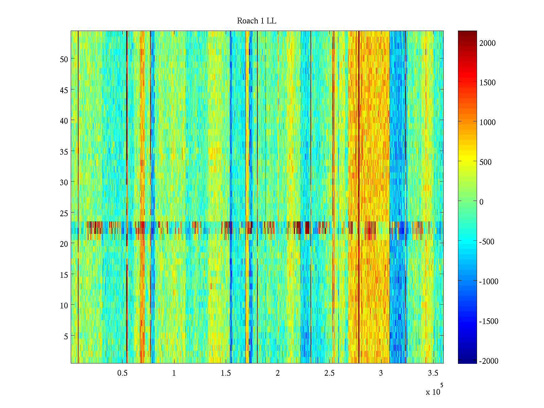The width and height of the screenshot is (544, 408).
Task: Click the x-axis tick label "0.5"
Action: [122, 373]
